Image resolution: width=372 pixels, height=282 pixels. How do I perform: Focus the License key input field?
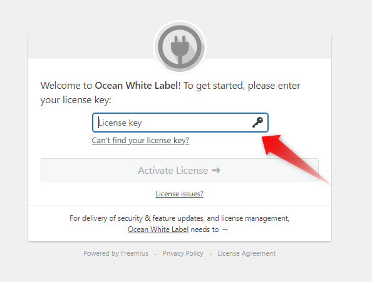coord(180,123)
